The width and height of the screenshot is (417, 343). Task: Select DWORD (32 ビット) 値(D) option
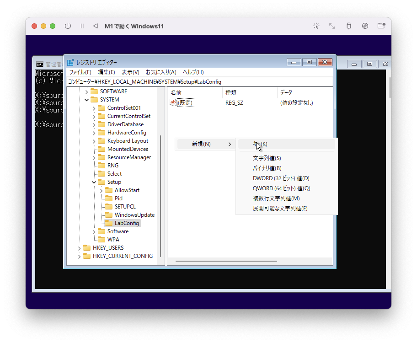coord(286,178)
